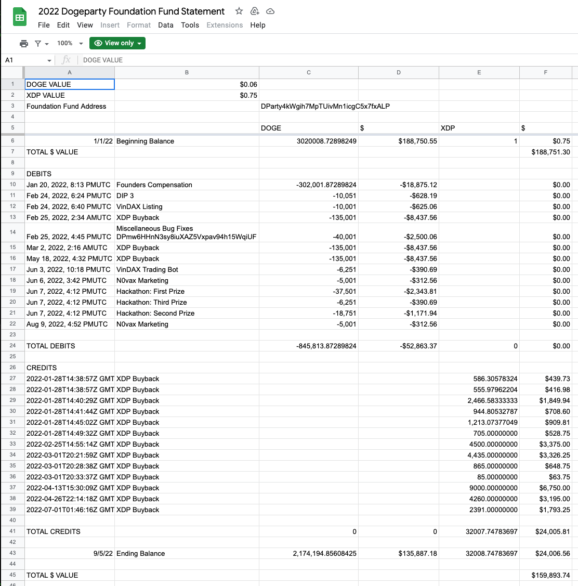Open the Edit menu
Viewport: 578px width, 586px height.
63,25
